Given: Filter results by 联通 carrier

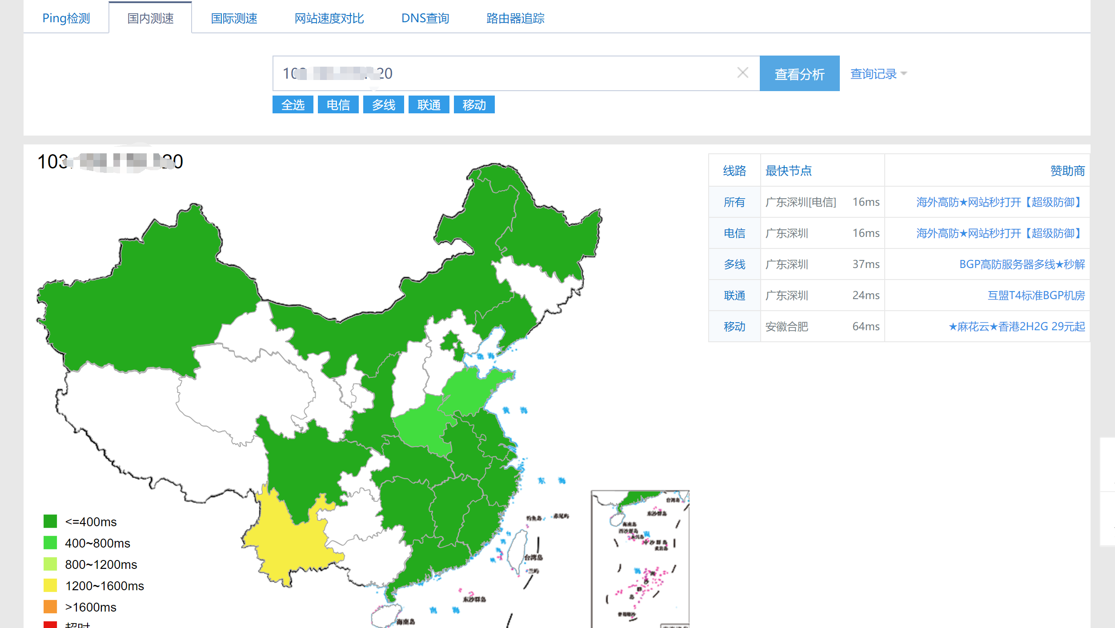Looking at the screenshot, I should click(429, 105).
